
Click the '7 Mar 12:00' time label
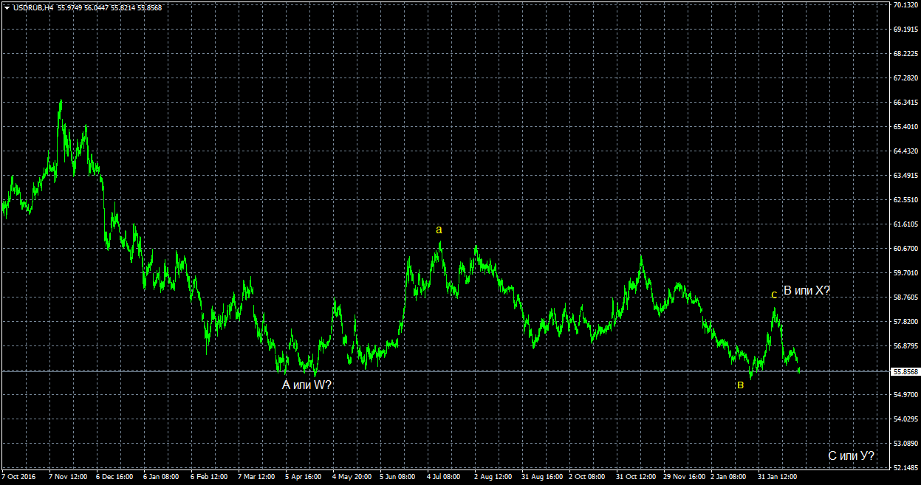click(257, 477)
